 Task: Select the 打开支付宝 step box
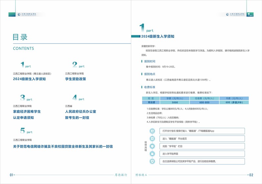pos(202,131)
